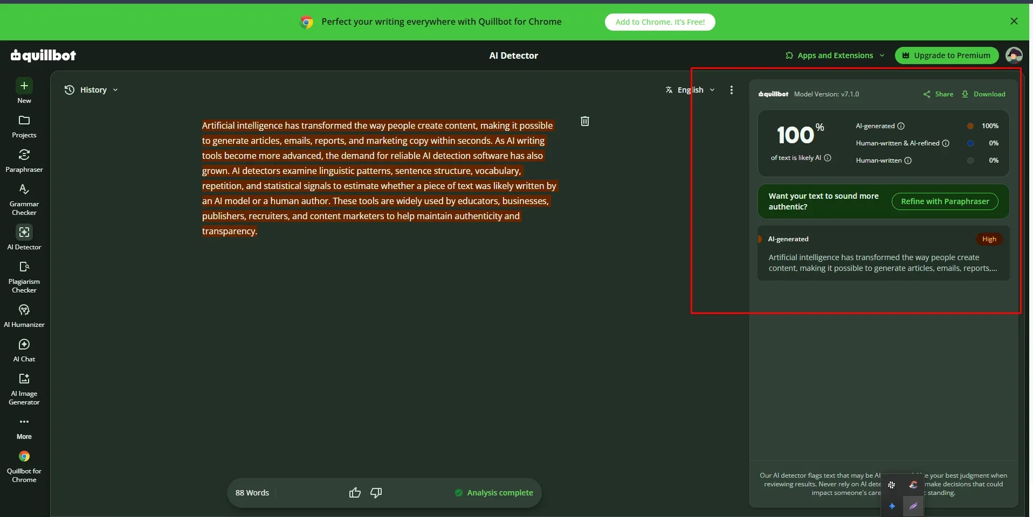This screenshot has height=517, width=1033.
Task: Open the Plagiarism Checker tool
Action: 24,277
